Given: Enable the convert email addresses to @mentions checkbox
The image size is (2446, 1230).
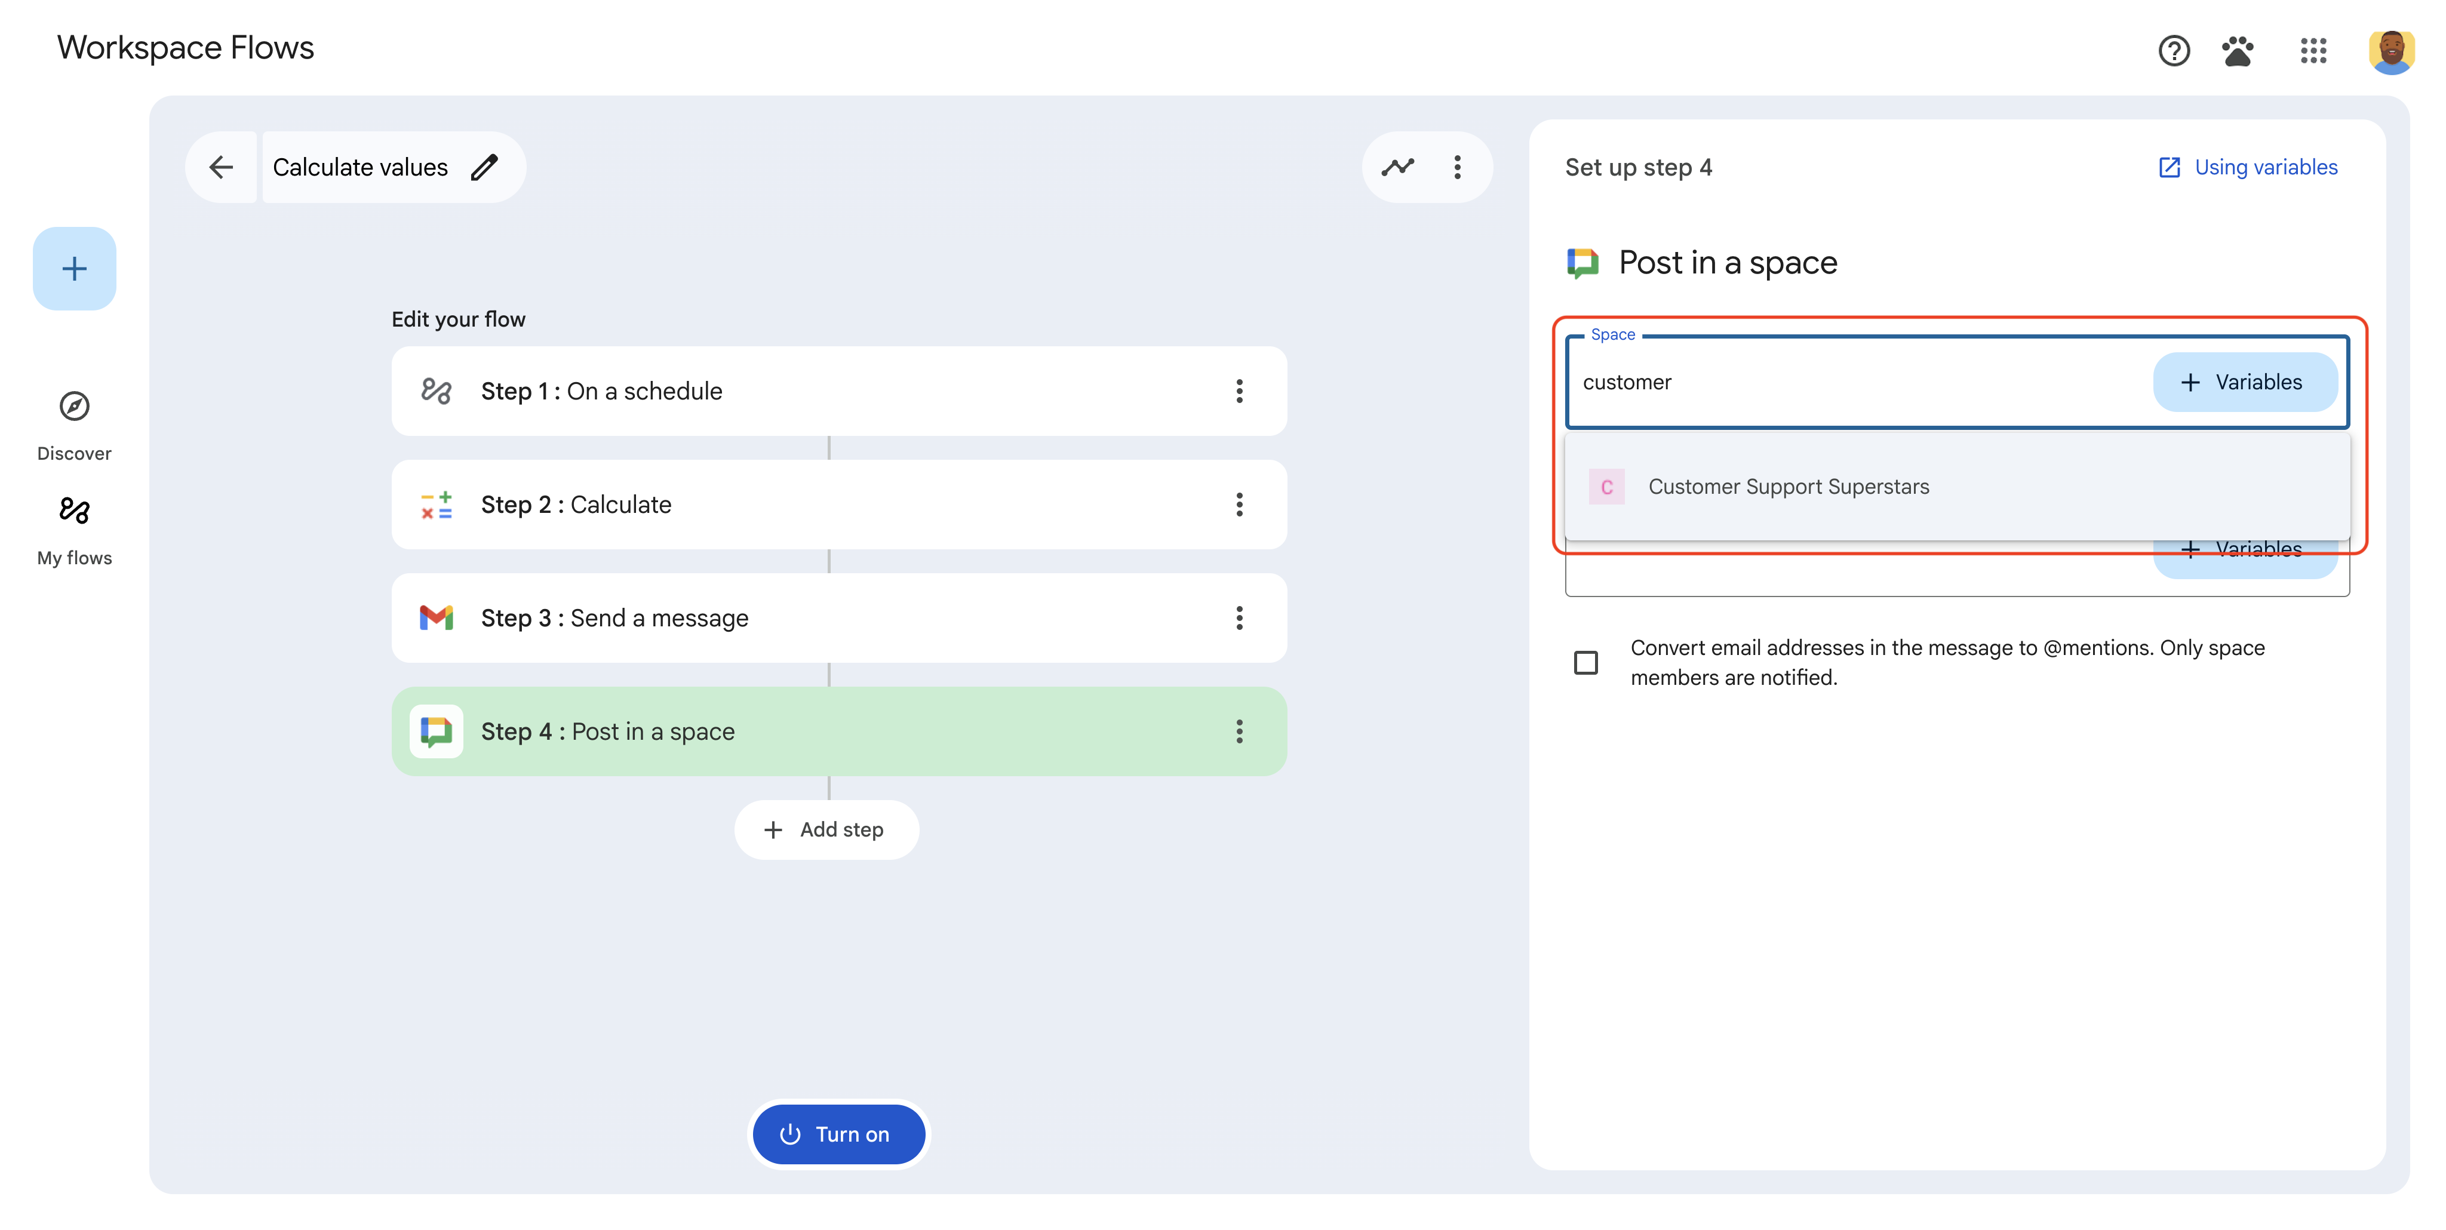Looking at the screenshot, I should (1585, 662).
